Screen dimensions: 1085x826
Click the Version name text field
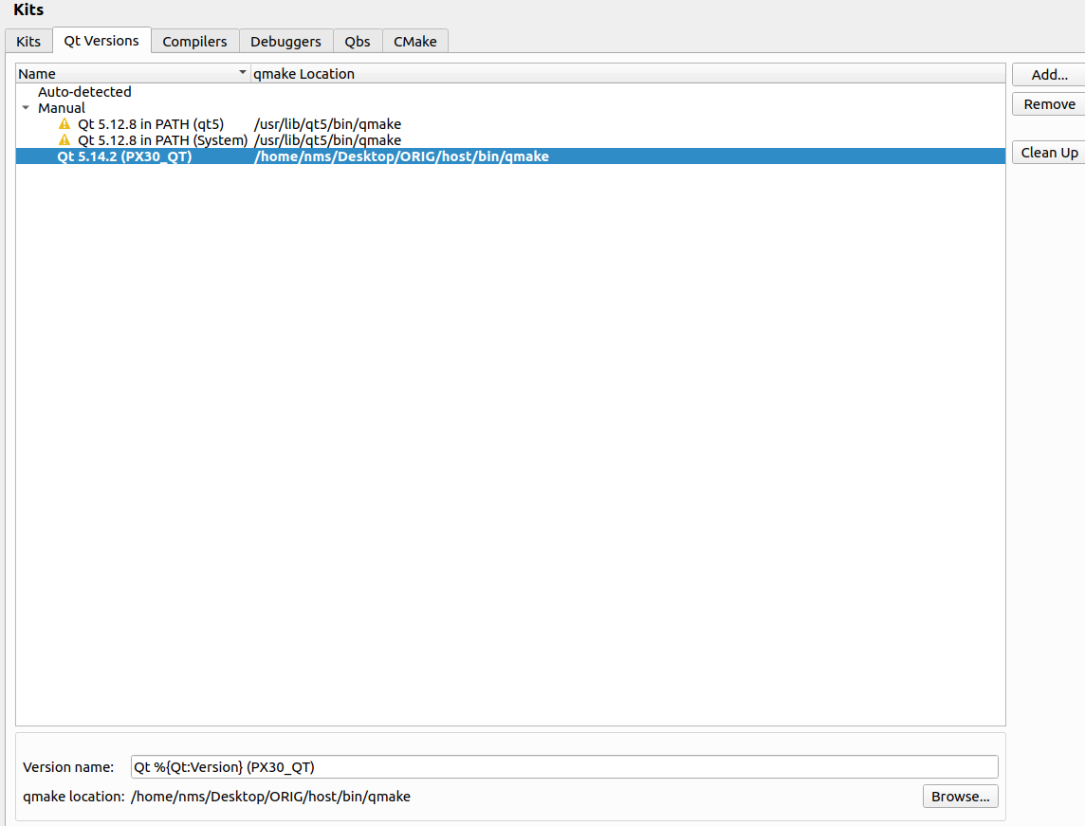coord(564,767)
